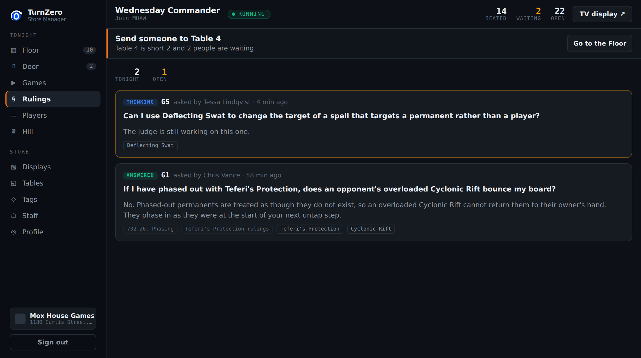This screenshot has width=641, height=358.
Task: Sign out of the store manager
Action: 53,342
